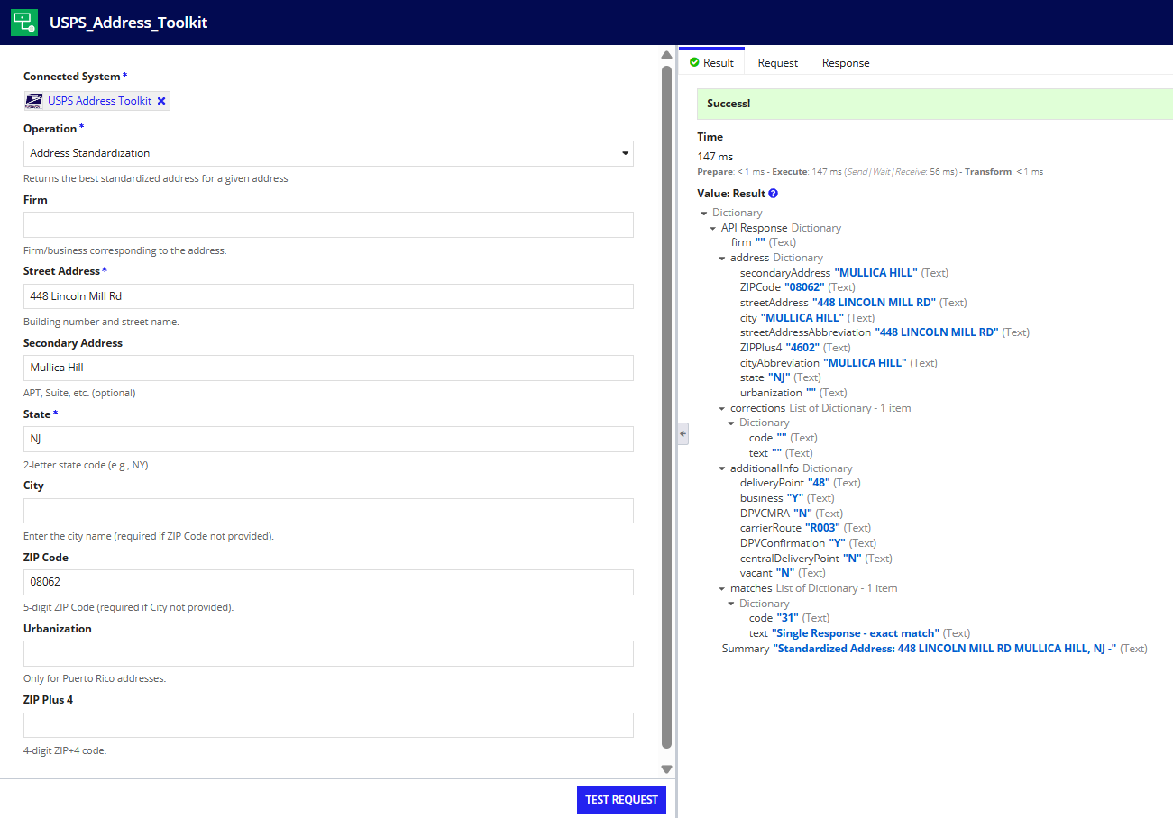Open the USPS Address Toolkit link
Viewport: 1173px width, 818px height.
pos(99,101)
